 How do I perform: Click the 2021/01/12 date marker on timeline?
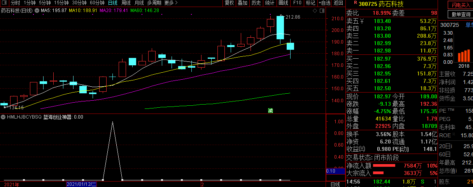(81, 184)
